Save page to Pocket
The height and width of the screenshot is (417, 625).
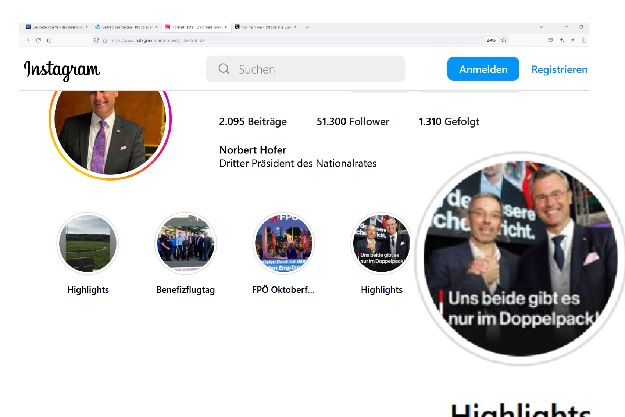tap(550, 40)
